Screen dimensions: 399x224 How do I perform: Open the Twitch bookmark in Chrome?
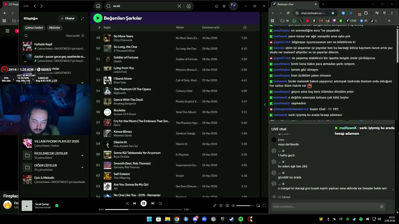[334, 21]
